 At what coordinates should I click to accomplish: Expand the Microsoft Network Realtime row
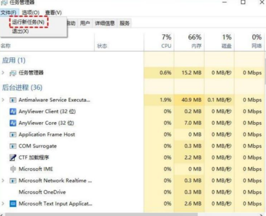(x=3, y=180)
